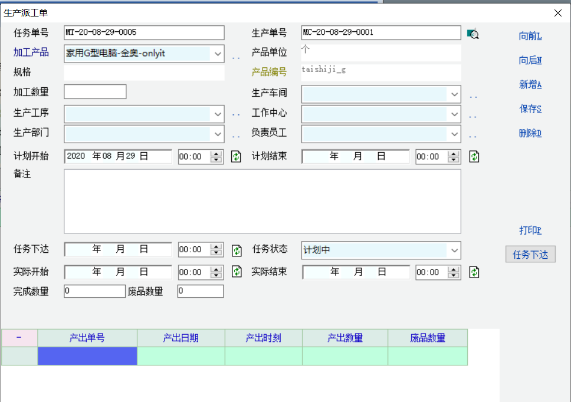The image size is (571, 402).
Task: Click the 保存 link
Action: point(530,109)
